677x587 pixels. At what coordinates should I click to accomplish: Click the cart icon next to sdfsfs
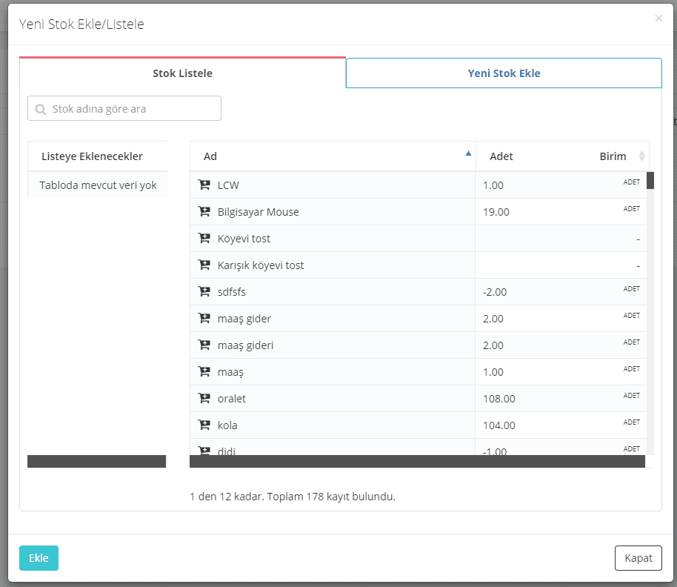pyautogui.click(x=204, y=291)
